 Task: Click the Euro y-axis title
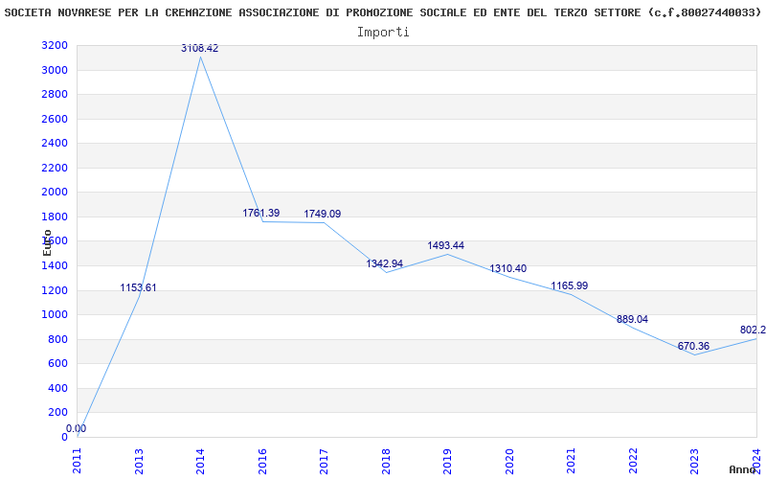click(47, 243)
